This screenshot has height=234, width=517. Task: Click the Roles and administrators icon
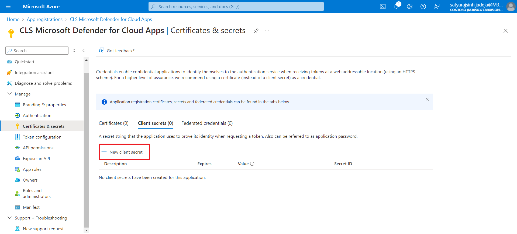coord(18,194)
